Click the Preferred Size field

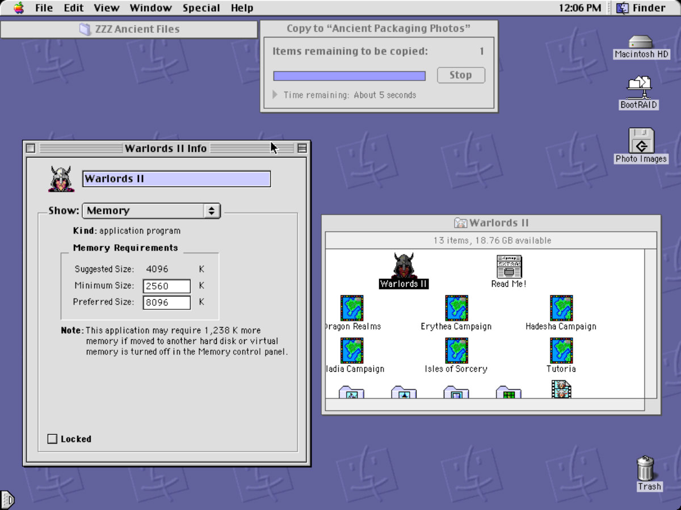pos(166,303)
